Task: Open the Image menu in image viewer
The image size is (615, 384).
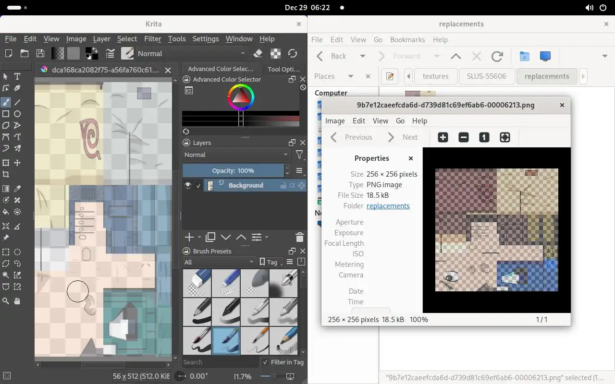Action: point(335,121)
